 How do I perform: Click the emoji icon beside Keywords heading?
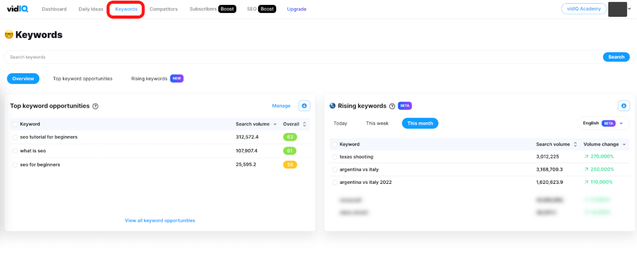[x=9, y=35]
